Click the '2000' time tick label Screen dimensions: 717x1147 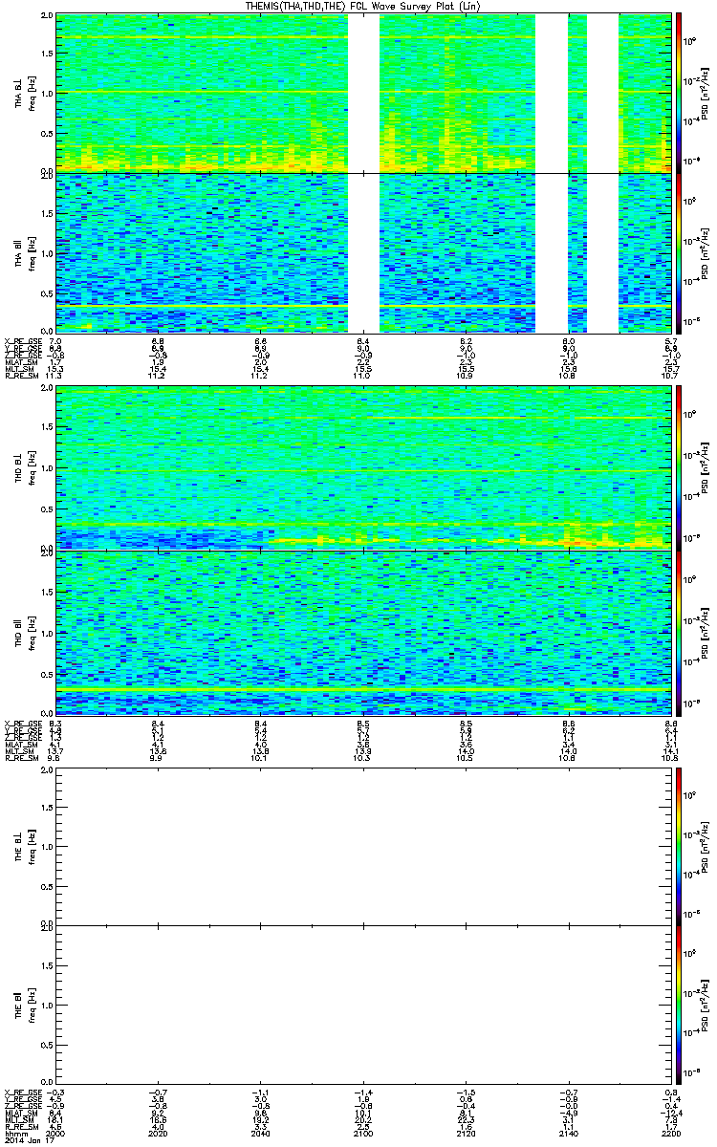tap(56, 1133)
